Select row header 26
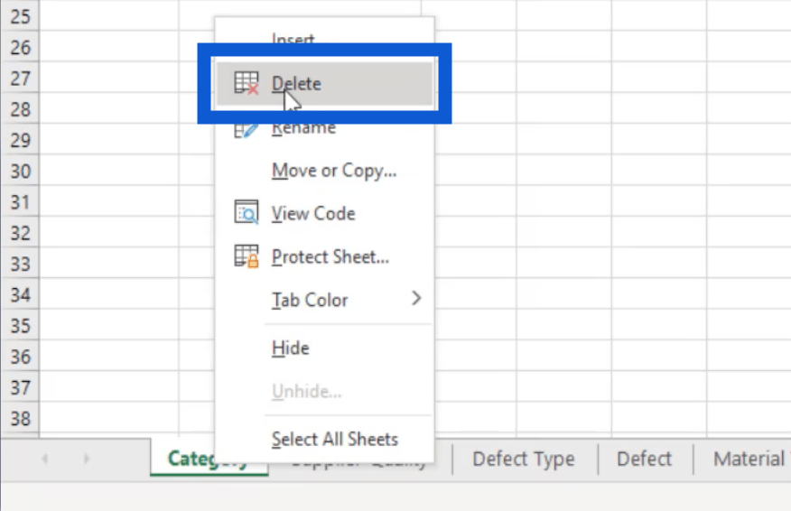This screenshot has width=791, height=511. click(20, 48)
